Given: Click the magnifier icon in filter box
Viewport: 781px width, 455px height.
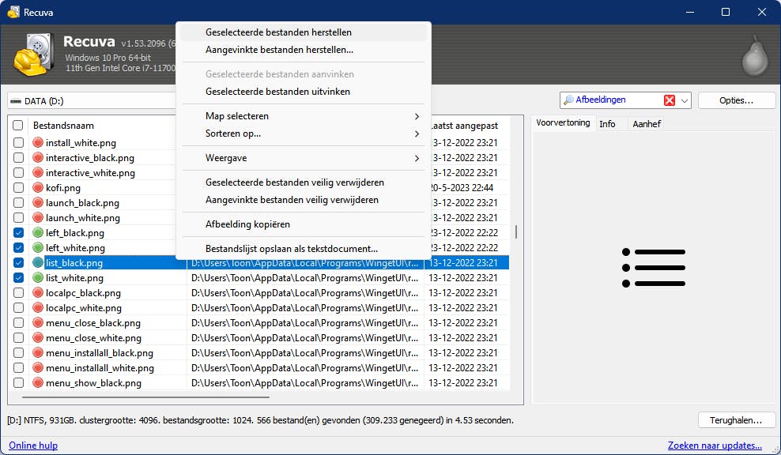Looking at the screenshot, I should coord(568,100).
